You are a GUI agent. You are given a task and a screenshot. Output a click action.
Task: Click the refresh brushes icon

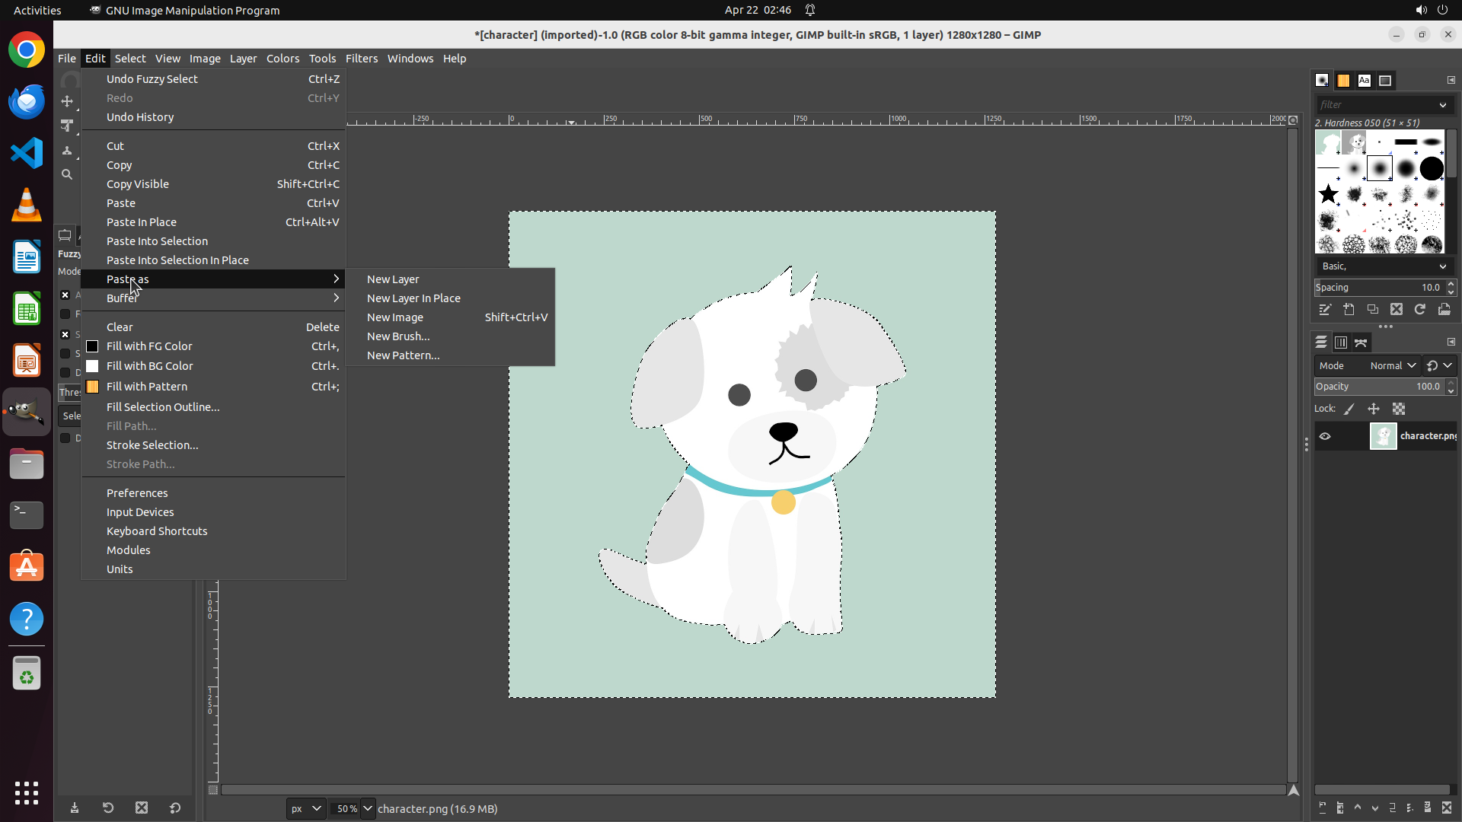click(1420, 310)
